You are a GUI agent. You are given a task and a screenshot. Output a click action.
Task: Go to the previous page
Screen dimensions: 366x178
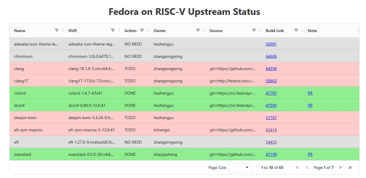[307, 167]
